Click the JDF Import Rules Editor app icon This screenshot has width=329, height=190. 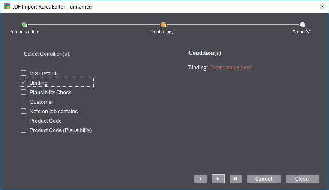click(x=7, y=7)
